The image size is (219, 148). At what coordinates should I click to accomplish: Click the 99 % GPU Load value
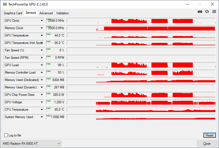(56, 65)
